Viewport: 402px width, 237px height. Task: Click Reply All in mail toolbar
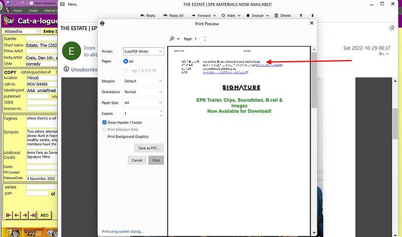(x=173, y=16)
